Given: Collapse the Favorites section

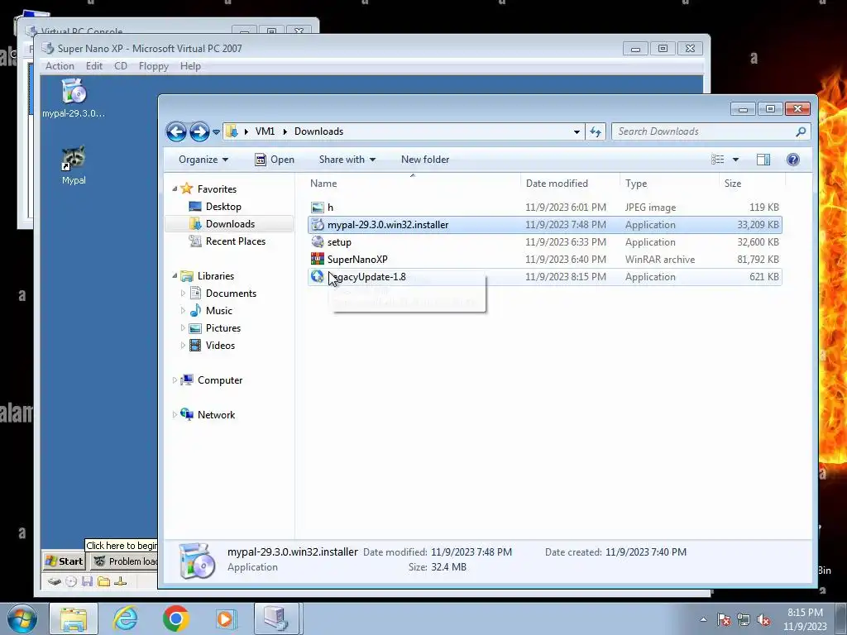Looking at the screenshot, I should point(175,189).
